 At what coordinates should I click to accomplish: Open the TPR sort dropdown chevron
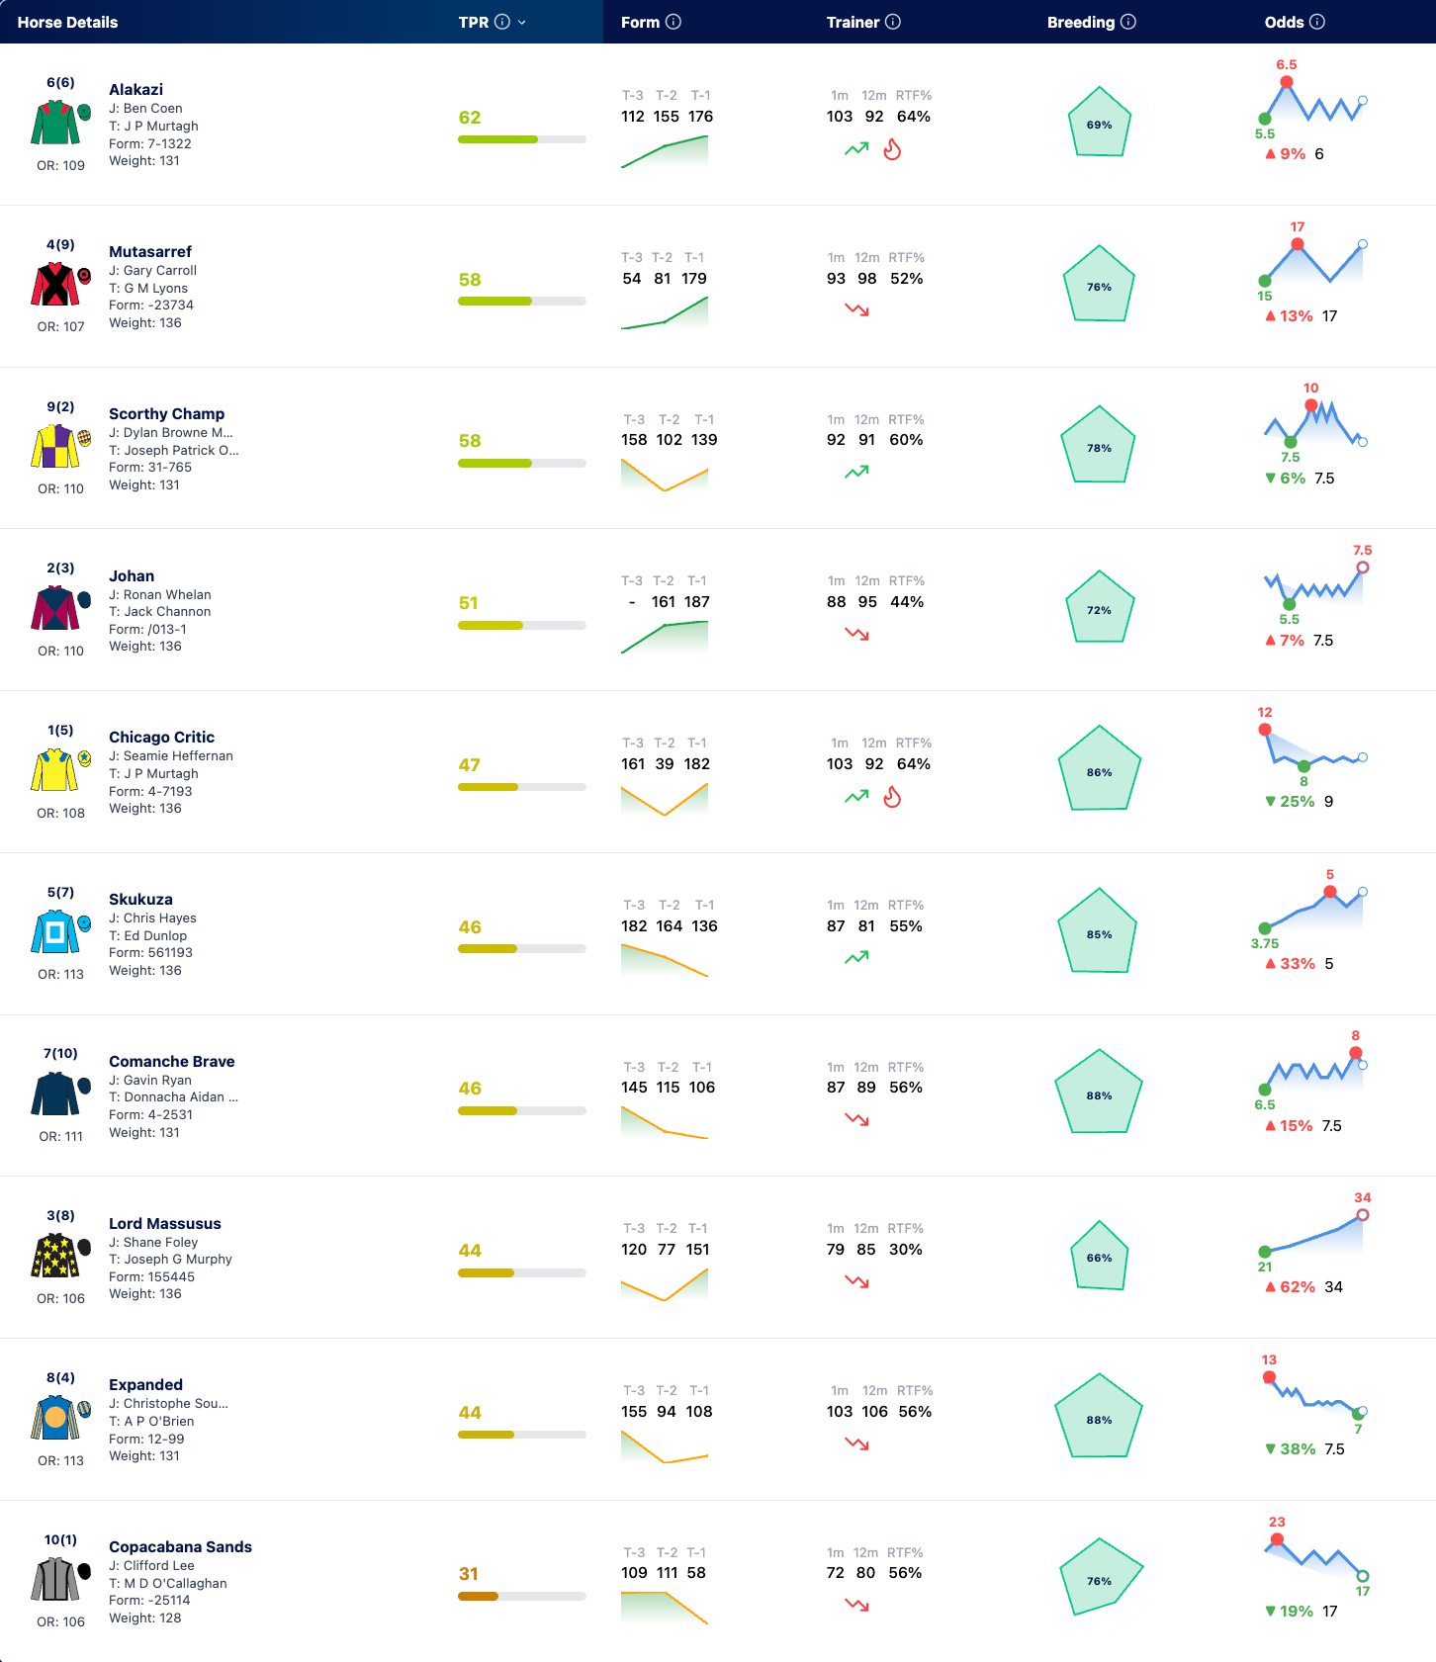pos(522,22)
